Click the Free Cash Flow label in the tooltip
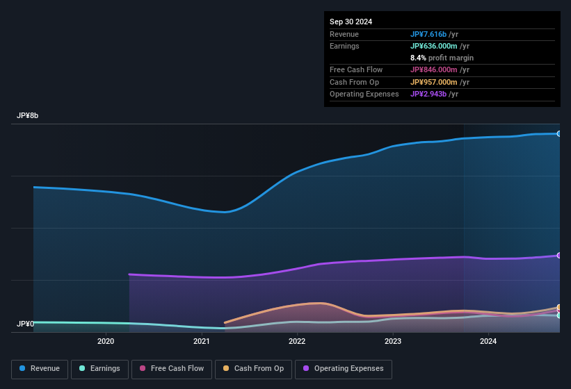Screen dimensions: 571x389 (x=356, y=69)
